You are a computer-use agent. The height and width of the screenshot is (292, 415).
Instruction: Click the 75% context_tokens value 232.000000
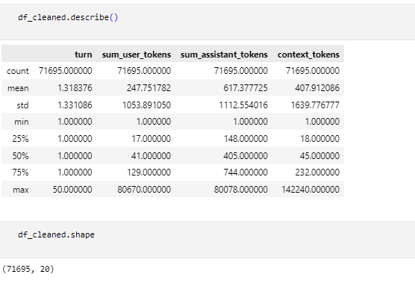click(317, 173)
